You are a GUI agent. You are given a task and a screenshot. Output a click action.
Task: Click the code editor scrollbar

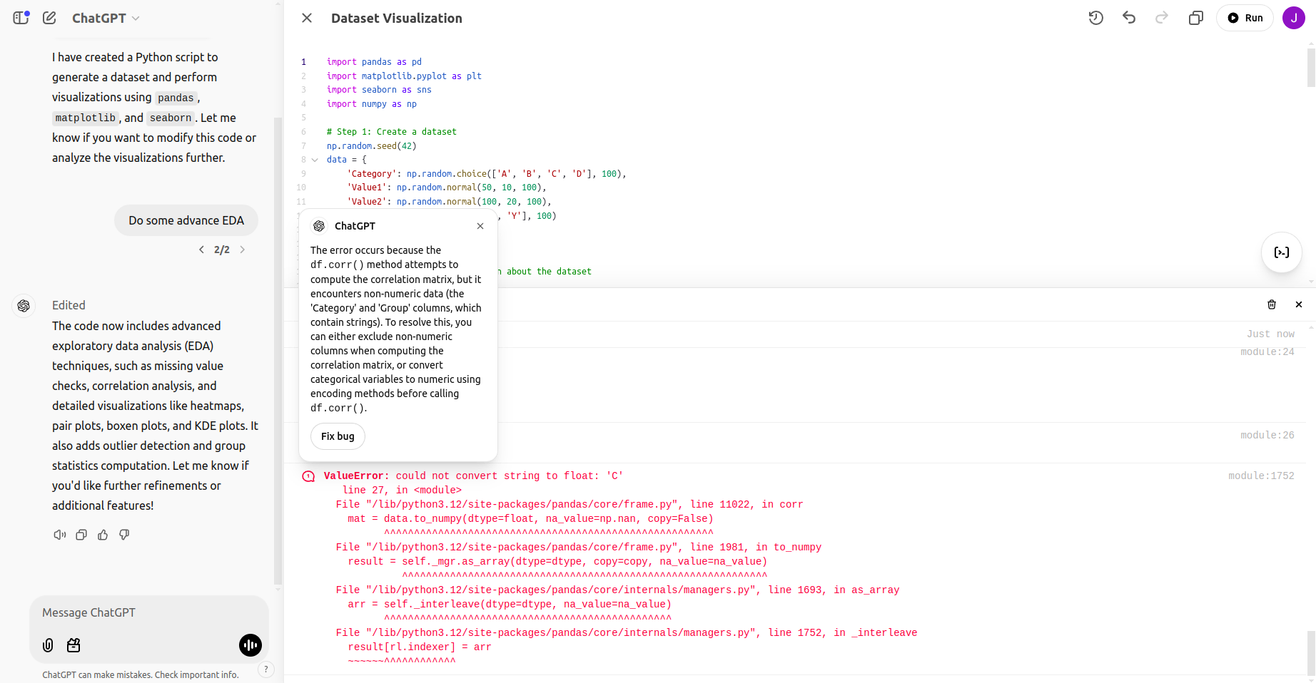(1311, 68)
